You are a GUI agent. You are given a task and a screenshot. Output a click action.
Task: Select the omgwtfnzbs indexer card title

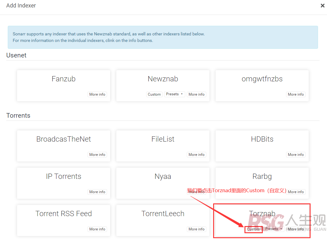click(x=262, y=79)
